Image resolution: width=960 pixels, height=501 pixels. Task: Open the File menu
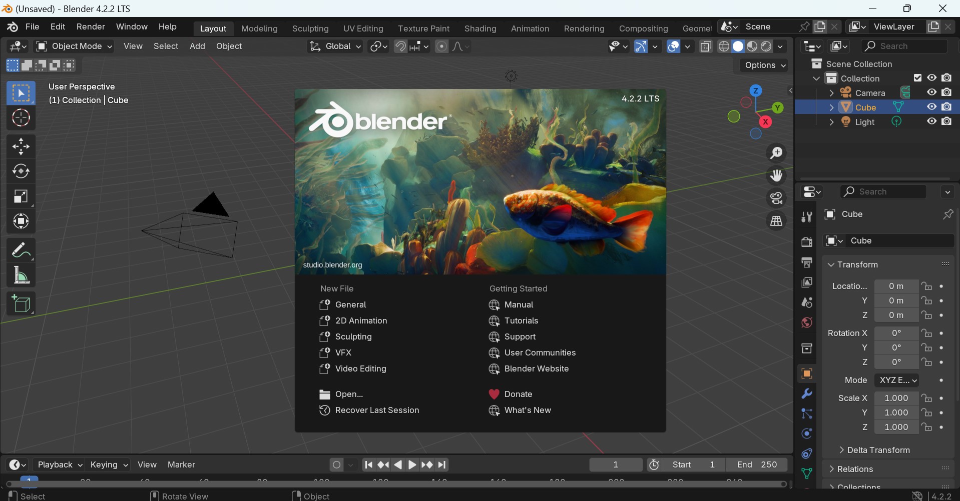(x=33, y=27)
